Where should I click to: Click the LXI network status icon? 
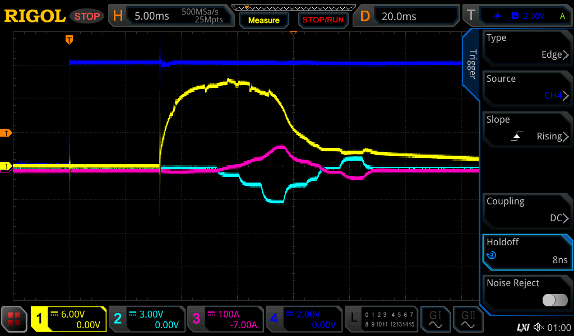[x=522, y=327]
